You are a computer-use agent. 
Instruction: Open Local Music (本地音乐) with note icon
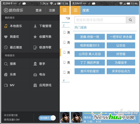16,26
